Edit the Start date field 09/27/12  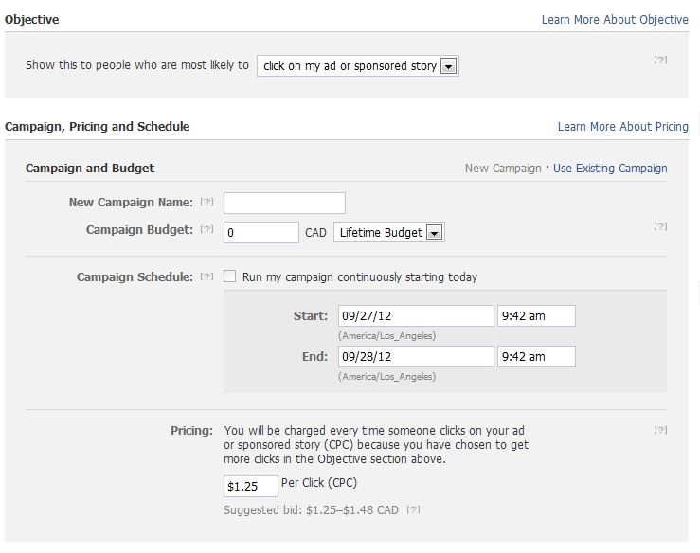[416, 316]
